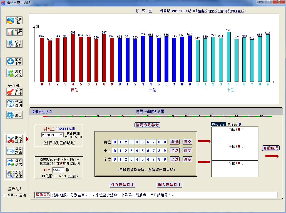Click the N期 input field showing 6533

tap(58, 170)
